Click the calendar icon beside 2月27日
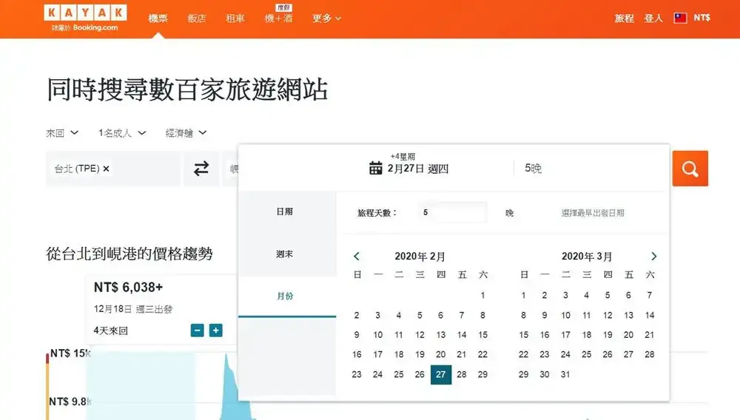The width and height of the screenshot is (740, 420). point(375,168)
